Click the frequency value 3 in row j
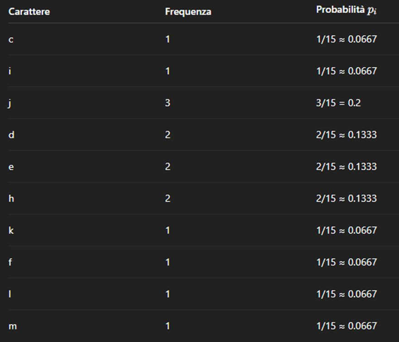The image size is (399, 342). pos(168,103)
